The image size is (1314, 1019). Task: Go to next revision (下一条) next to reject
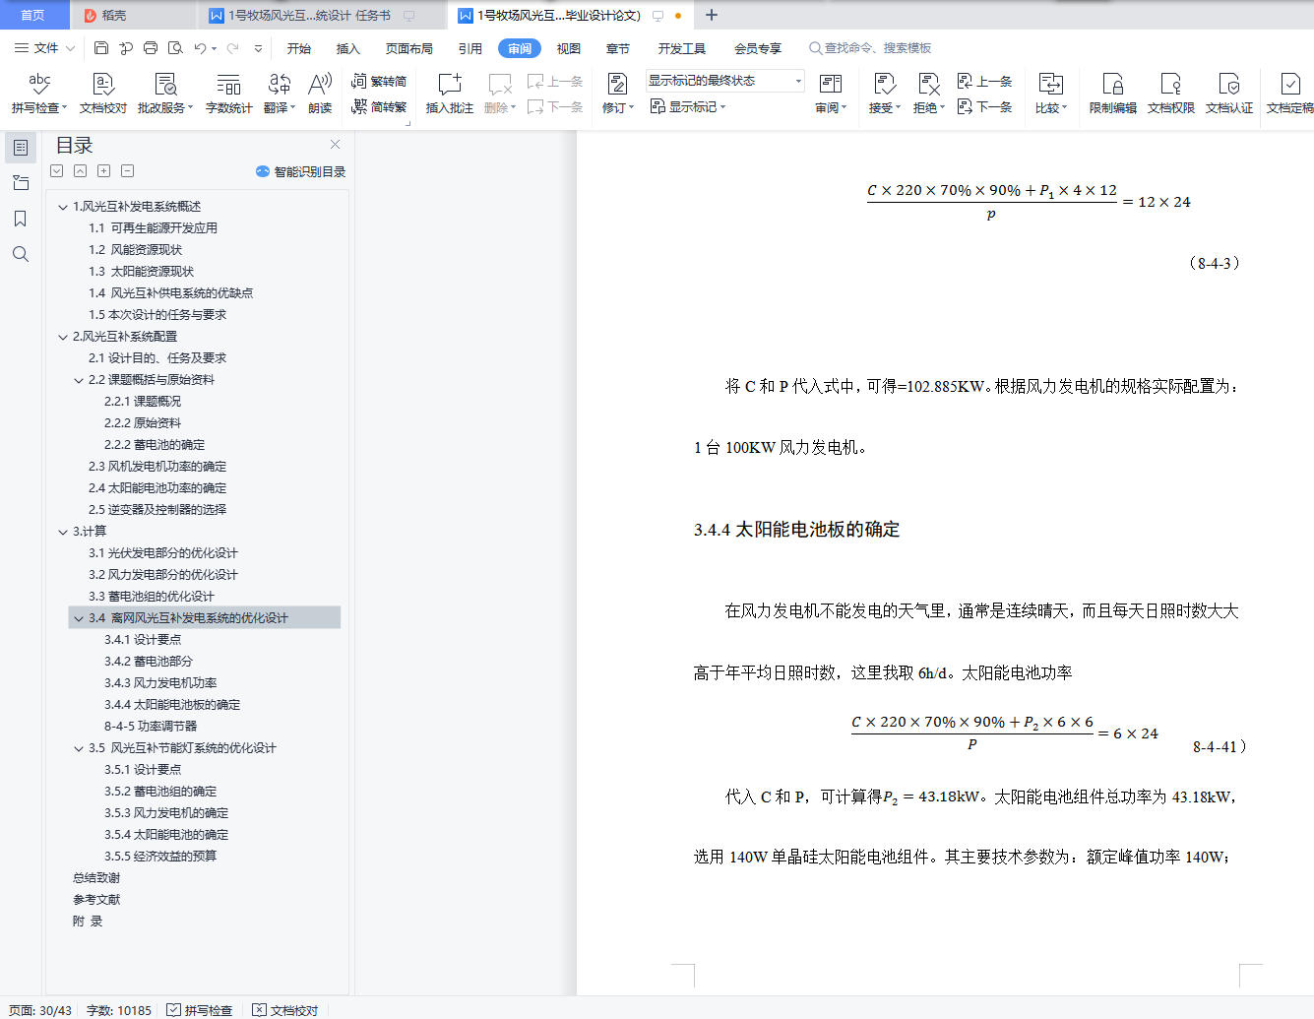(984, 106)
